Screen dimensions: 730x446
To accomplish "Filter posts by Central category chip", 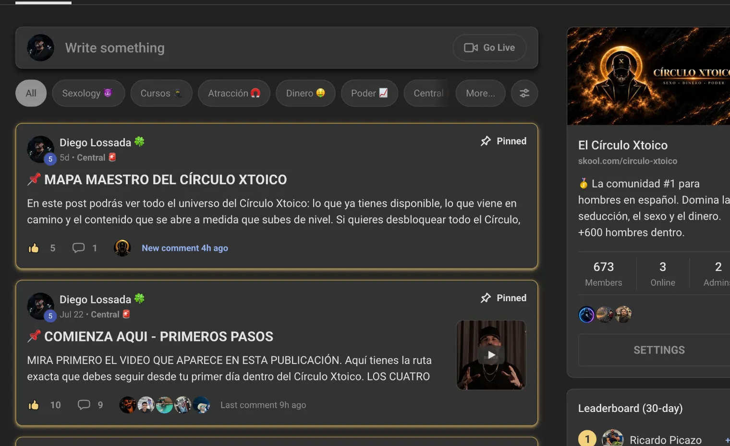I will pos(427,93).
